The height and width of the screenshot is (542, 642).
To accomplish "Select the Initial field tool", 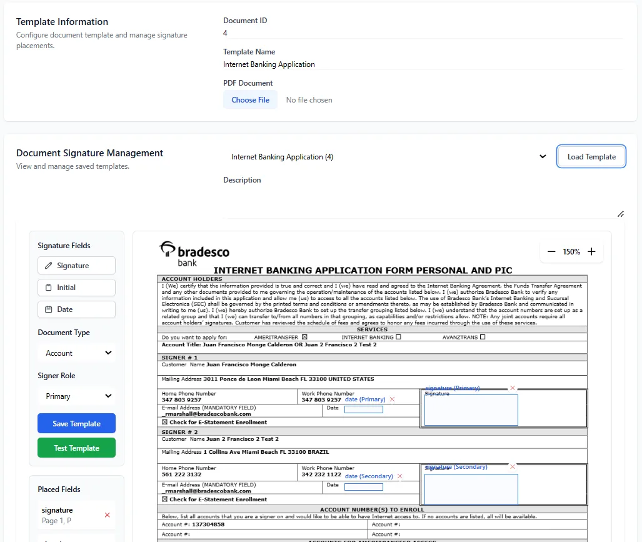I will click(76, 287).
